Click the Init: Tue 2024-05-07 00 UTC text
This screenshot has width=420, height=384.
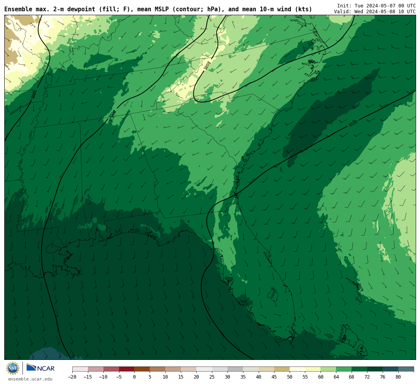[376, 5]
